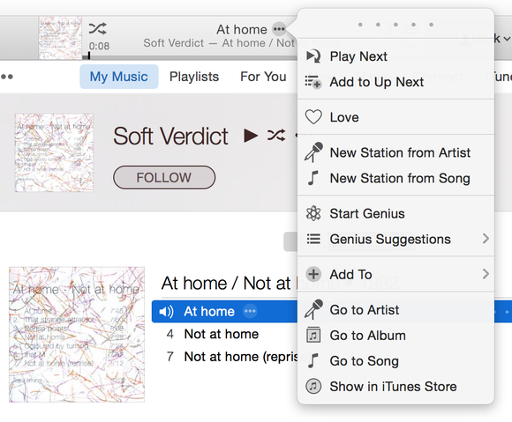Click the album icon beside Go to Album
This screenshot has width=512, height=422.
point(313,335)
